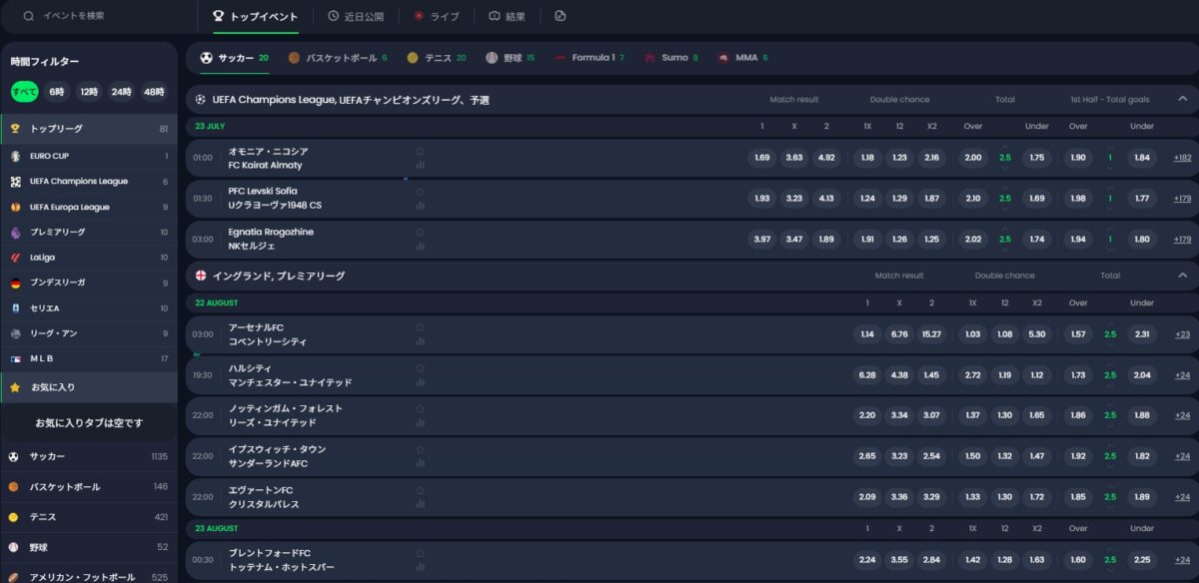Open statistics icon for アーセナルFC match
The image size is (1199, 583).
420,341
